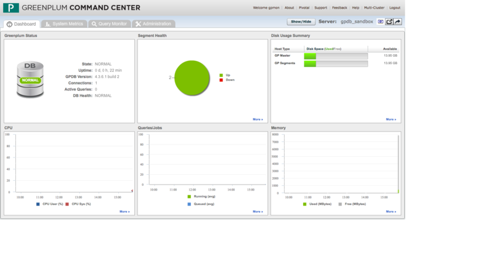Click the database NORMAL status icon
The height and width of the screenshot is (259, 493).
tap(30, 81)
